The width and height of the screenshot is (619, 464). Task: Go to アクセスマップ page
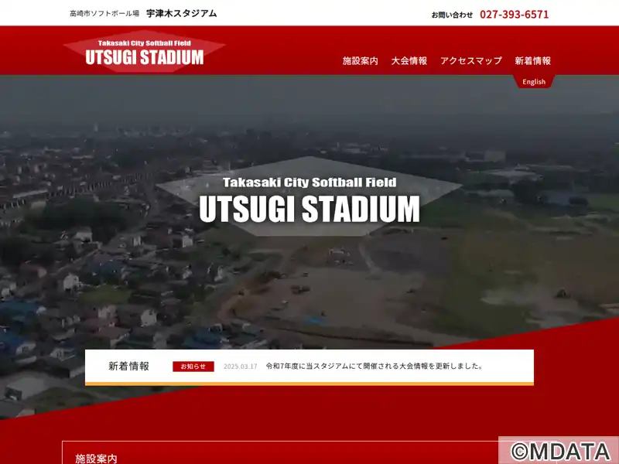click(471, 61)
